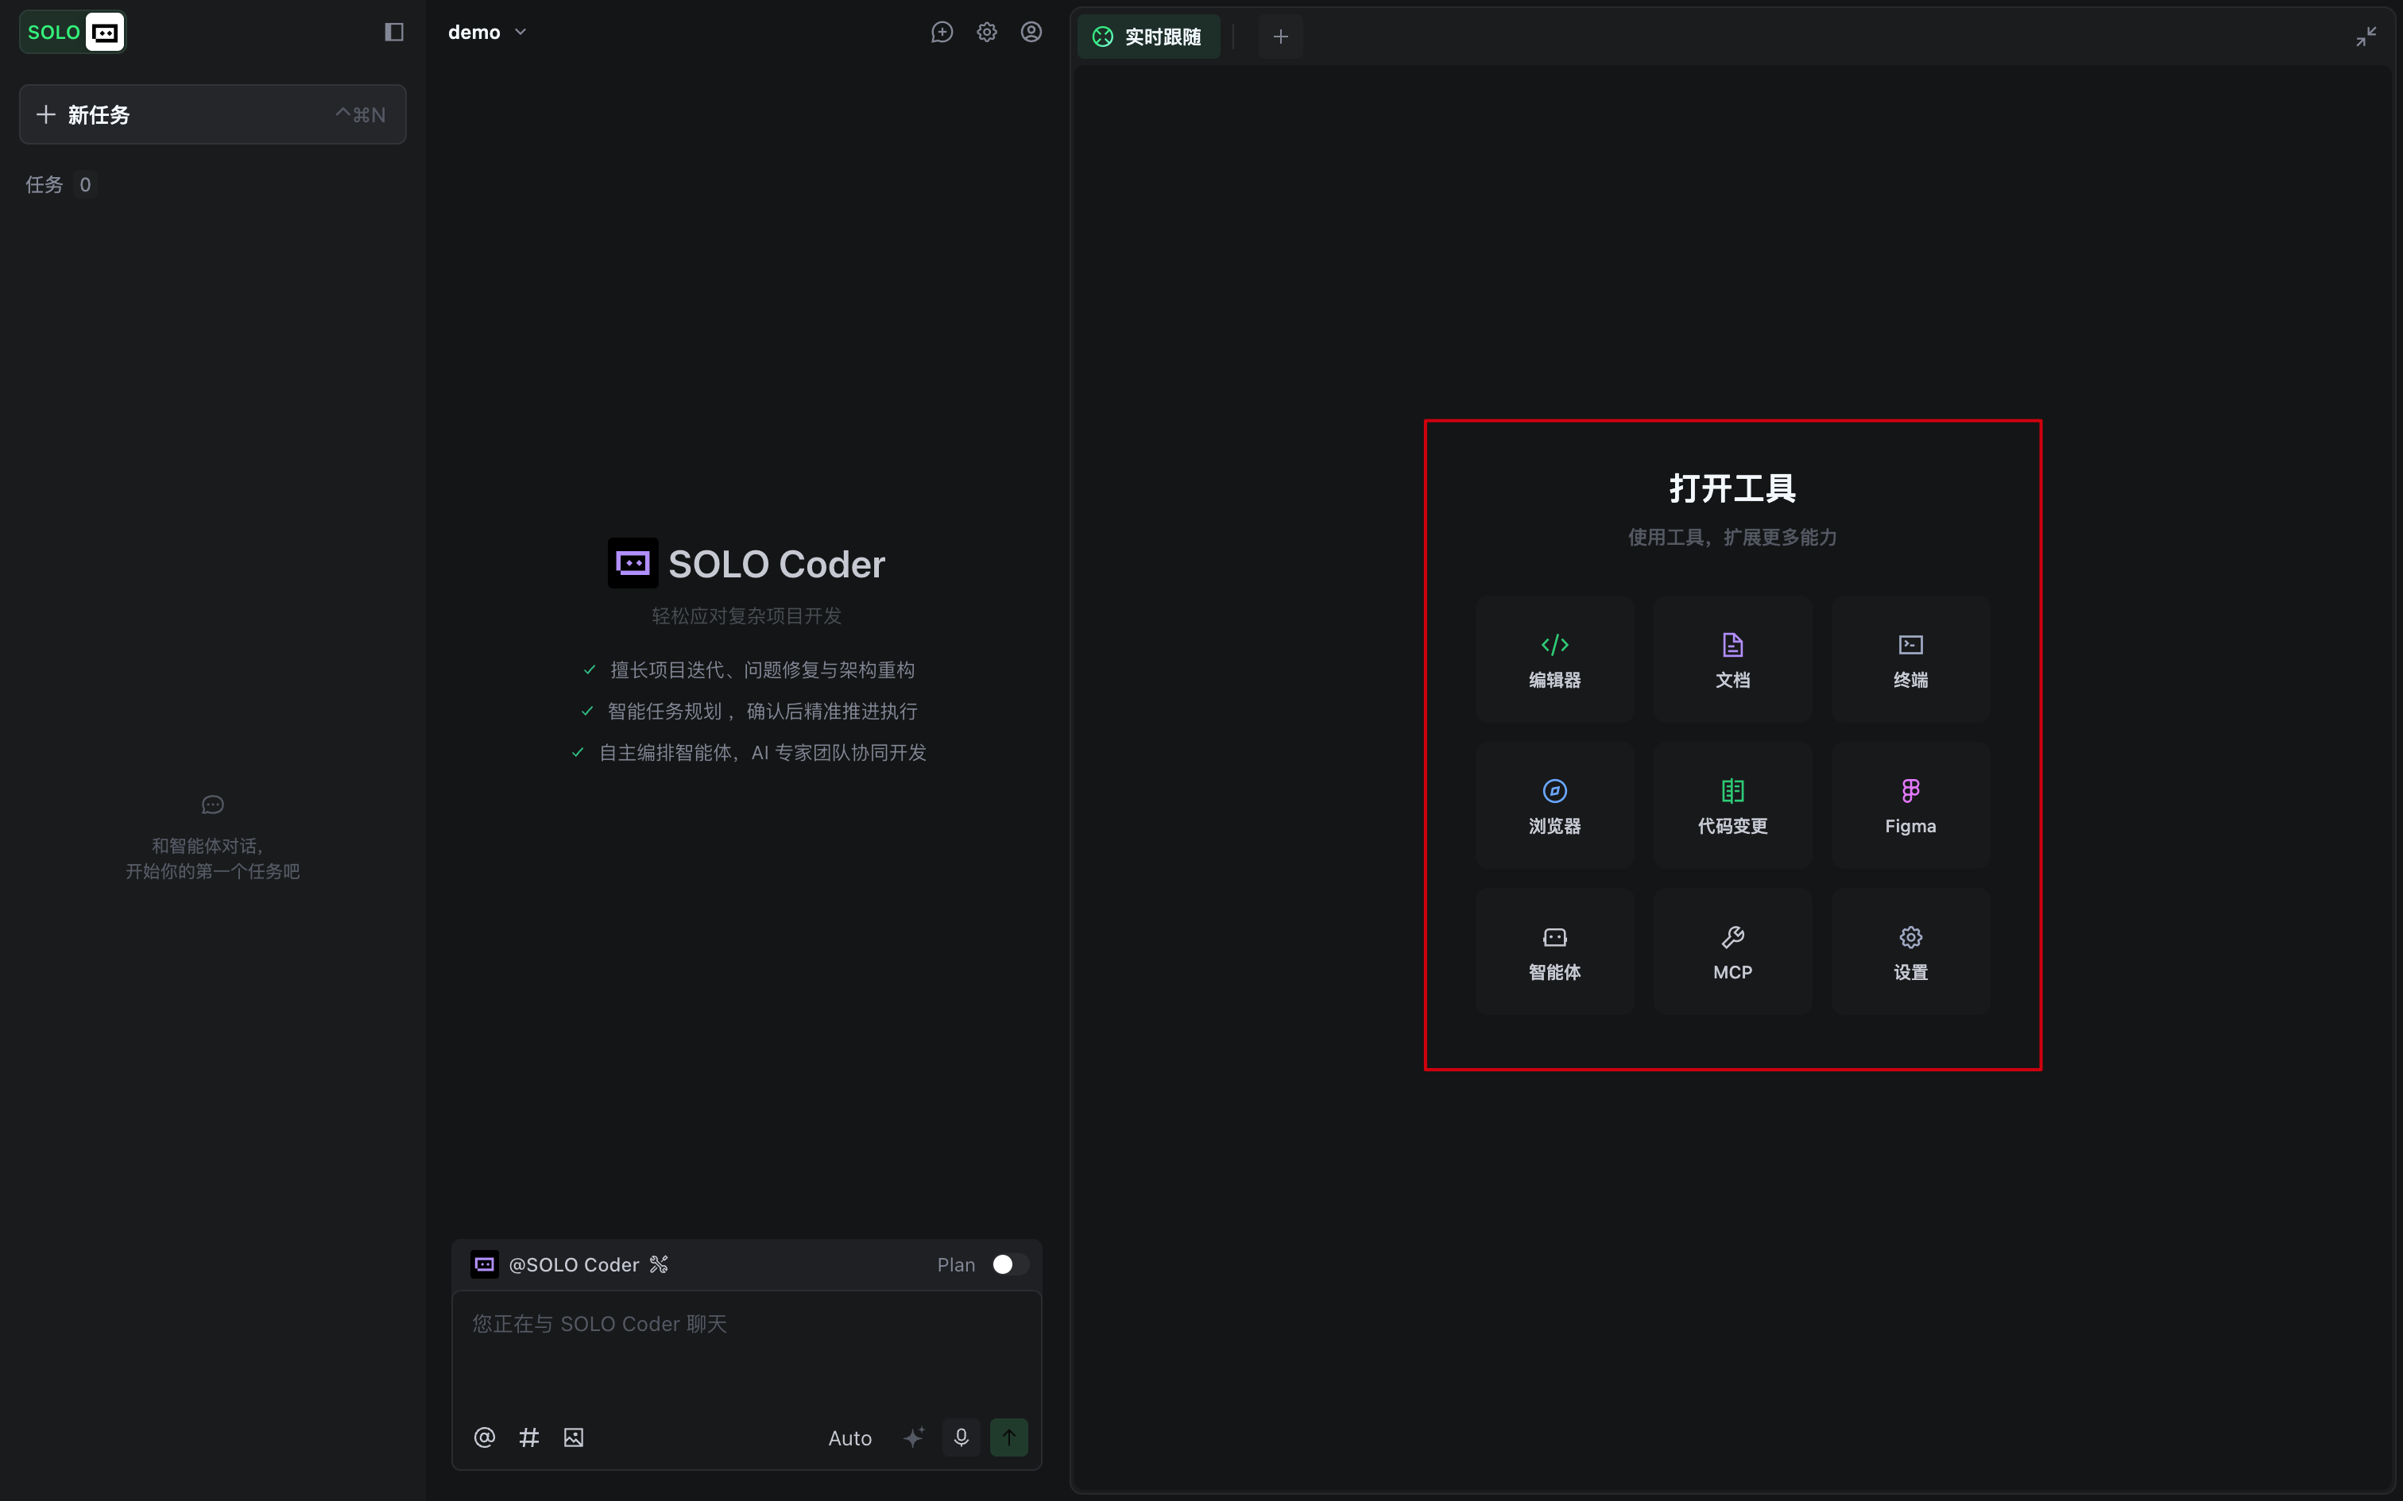
Task: Collapse the left sidebar panel
Action: pyautogui.click(x=393, y=32)
